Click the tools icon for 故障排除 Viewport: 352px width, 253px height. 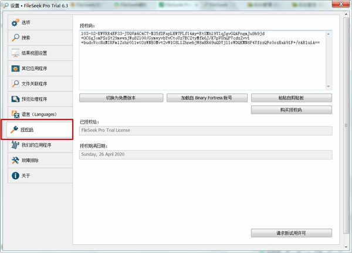[15, 160]
